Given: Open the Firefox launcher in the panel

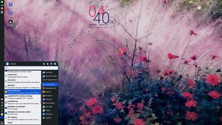Looking at the screenshot, I should click(x=2, y=8).
